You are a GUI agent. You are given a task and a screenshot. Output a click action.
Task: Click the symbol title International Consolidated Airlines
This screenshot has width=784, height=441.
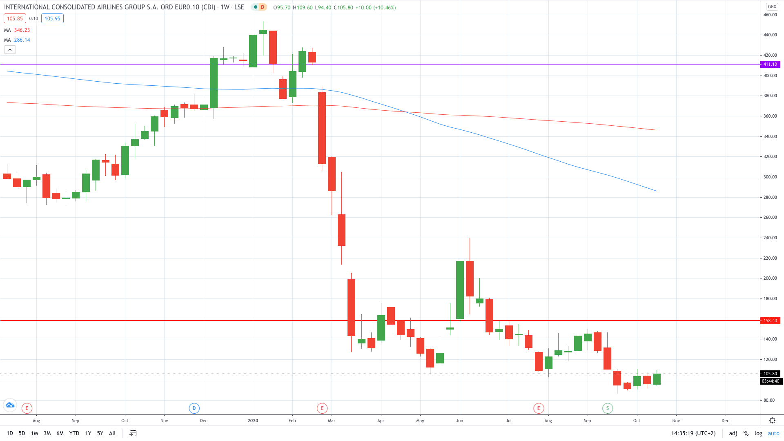(110, 7)
